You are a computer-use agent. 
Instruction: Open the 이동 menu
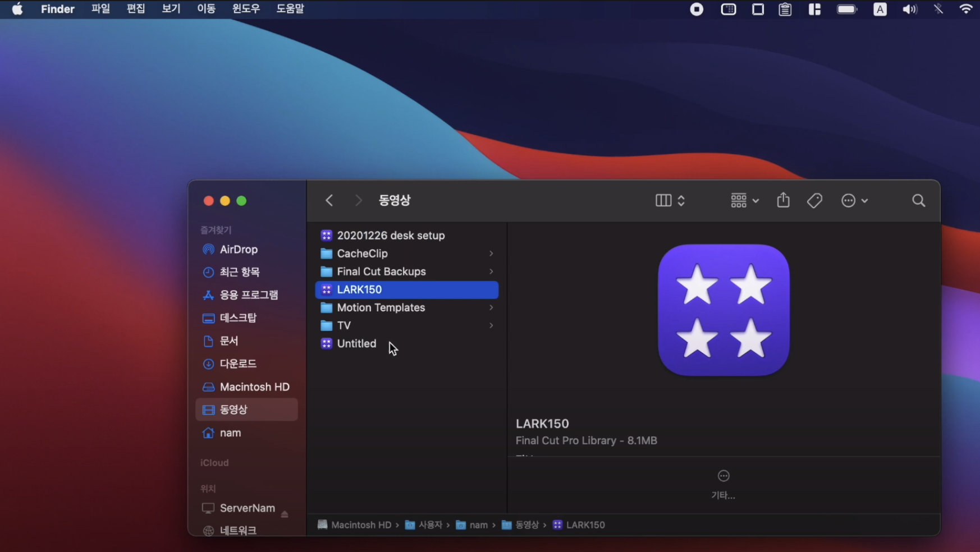(x=207, y=9)
